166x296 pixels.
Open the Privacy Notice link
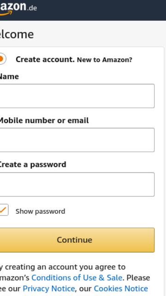tap(48, 289)
